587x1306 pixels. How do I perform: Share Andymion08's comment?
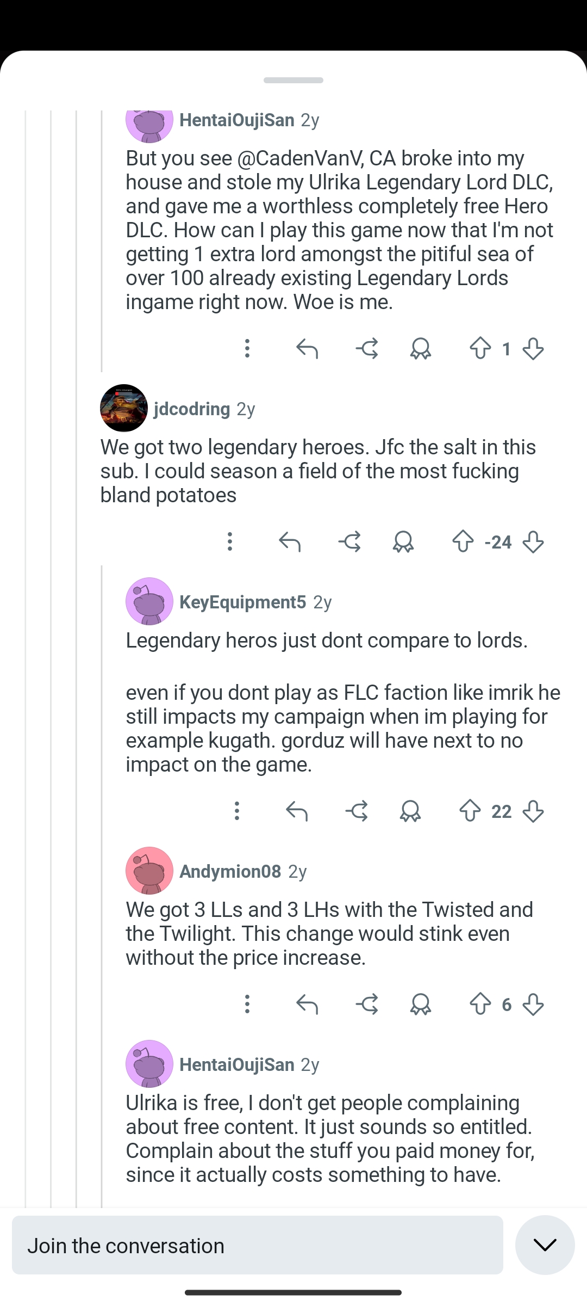[367, 1004]
